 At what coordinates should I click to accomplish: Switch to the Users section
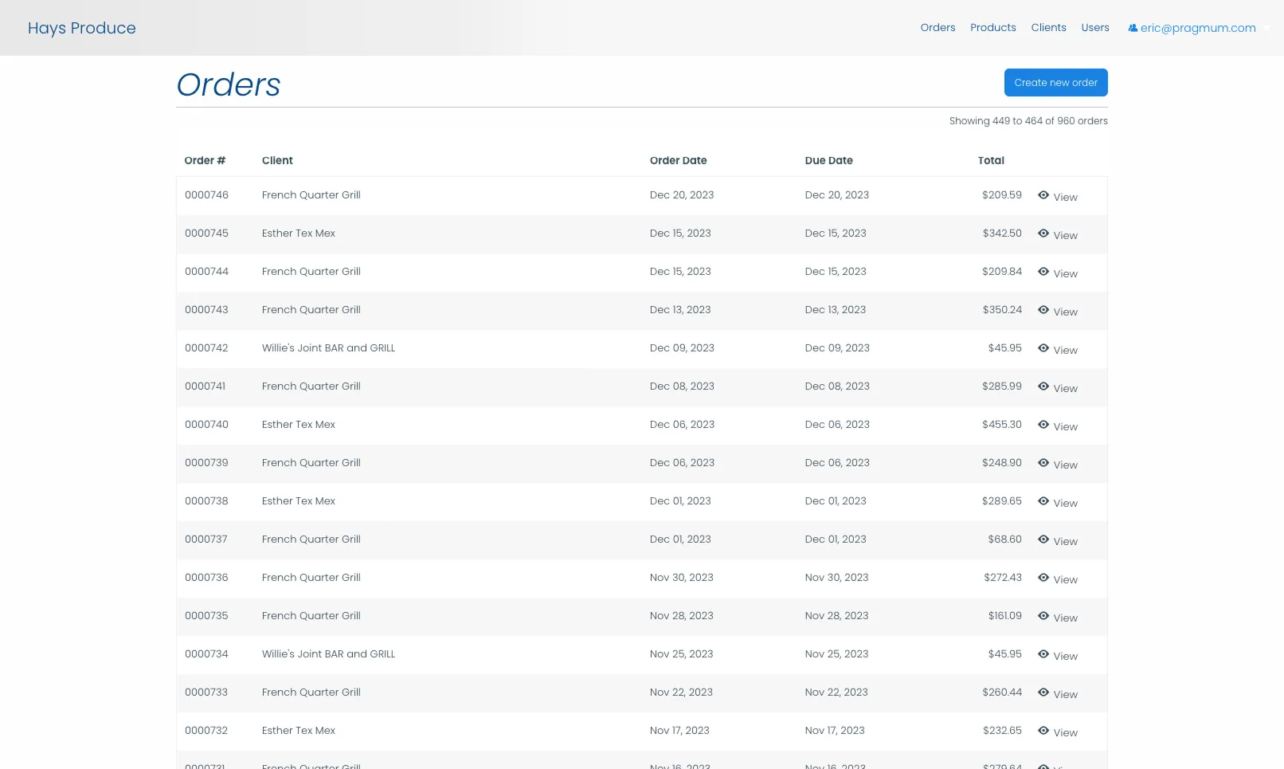point(1094,27)
